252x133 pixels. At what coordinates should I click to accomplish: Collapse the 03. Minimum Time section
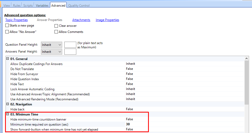(x=7, y=114)
